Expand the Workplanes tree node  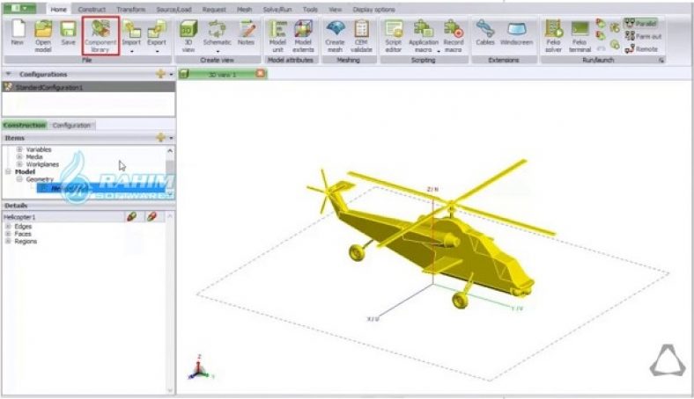19,164
